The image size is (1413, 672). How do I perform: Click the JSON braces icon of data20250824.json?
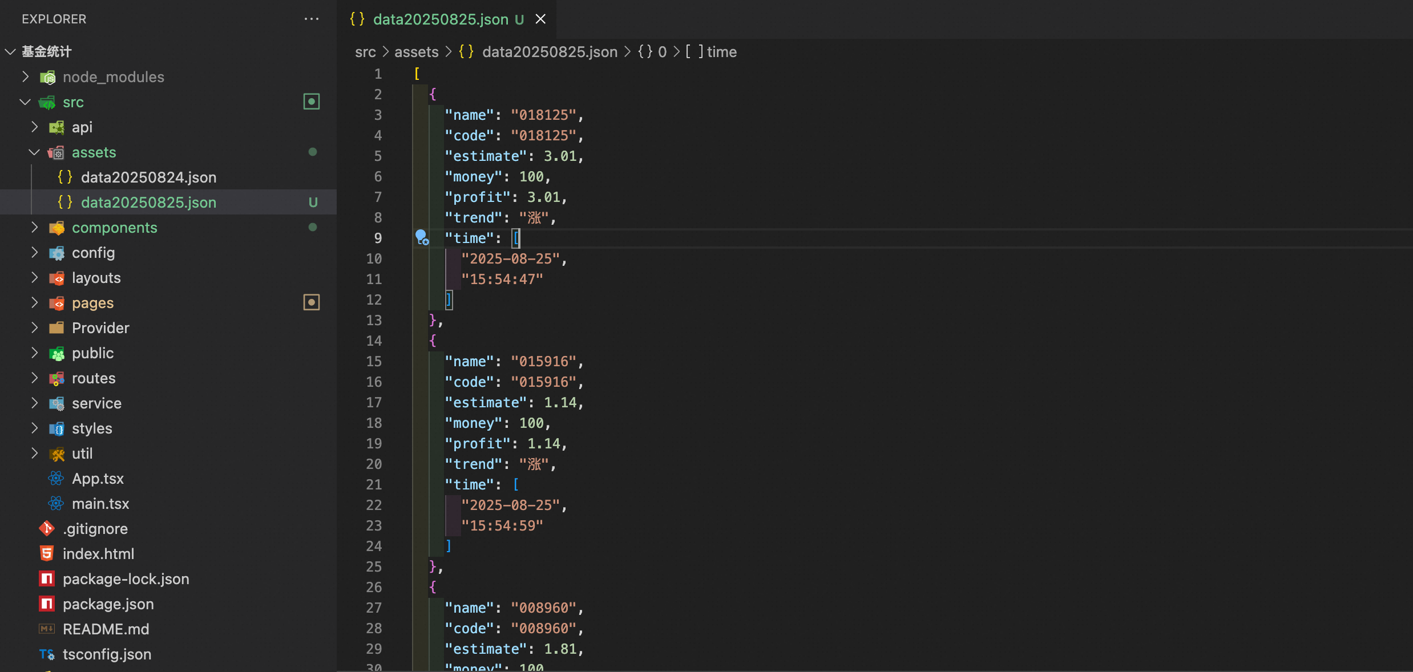[x=65, y=177]
